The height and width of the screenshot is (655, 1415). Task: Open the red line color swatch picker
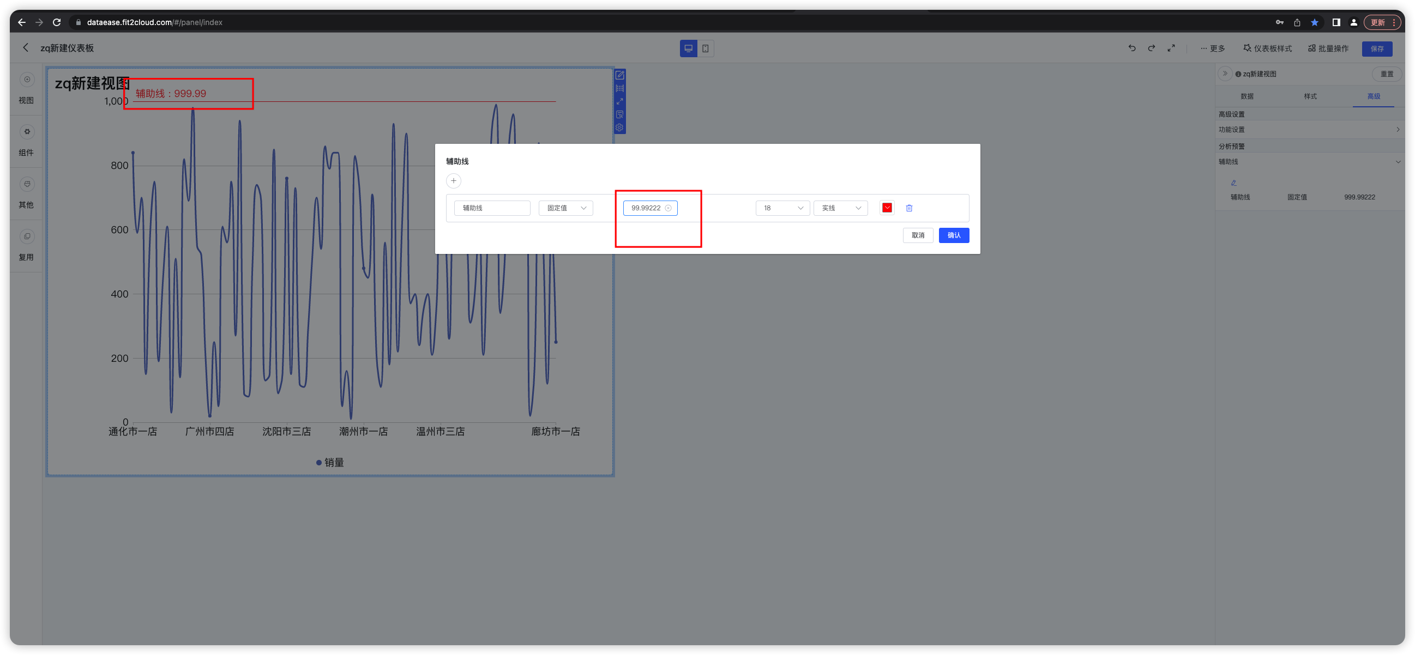tap(887, 208)
